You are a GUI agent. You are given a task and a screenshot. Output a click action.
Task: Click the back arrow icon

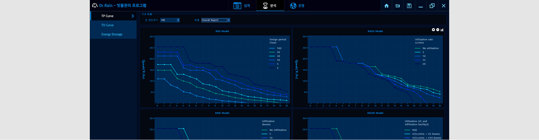[398, 6]
